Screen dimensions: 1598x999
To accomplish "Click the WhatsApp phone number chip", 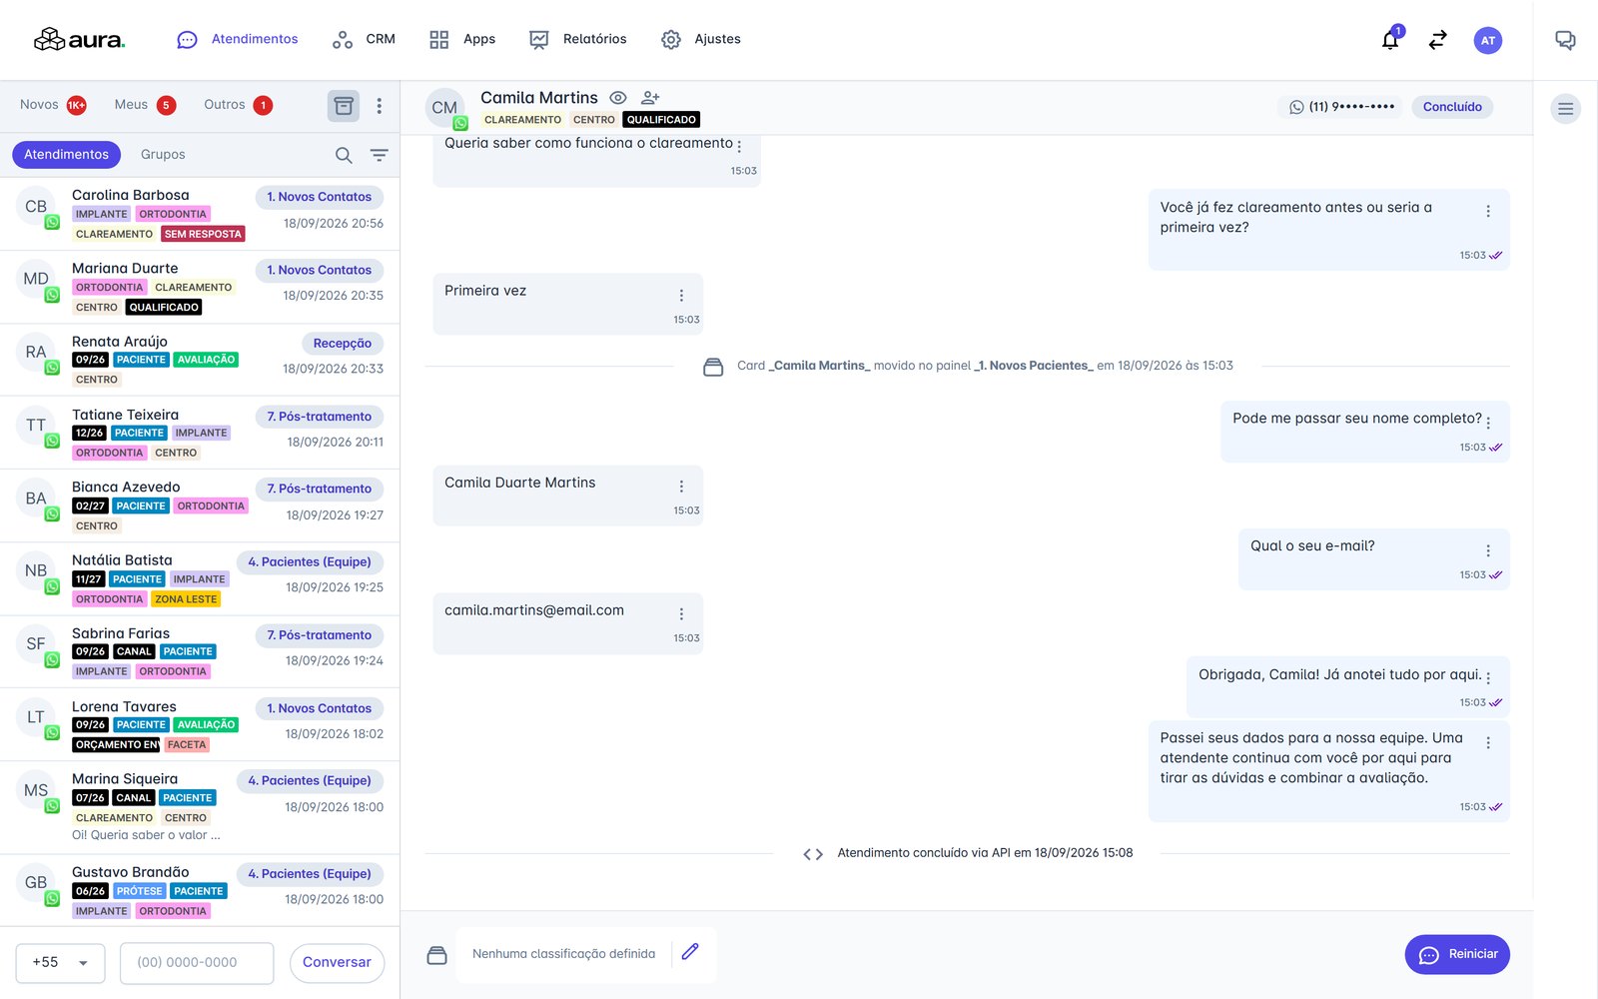I will (1340, 107).
